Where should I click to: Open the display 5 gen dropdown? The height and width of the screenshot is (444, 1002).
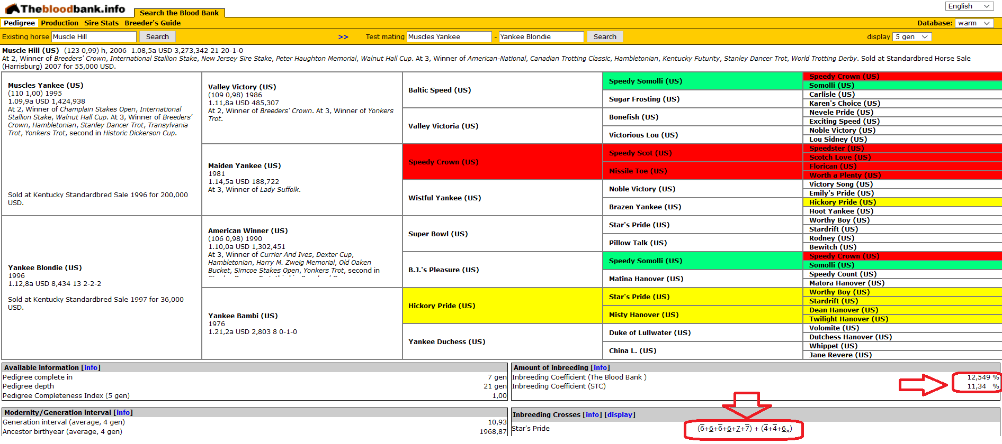pos(912,36)
